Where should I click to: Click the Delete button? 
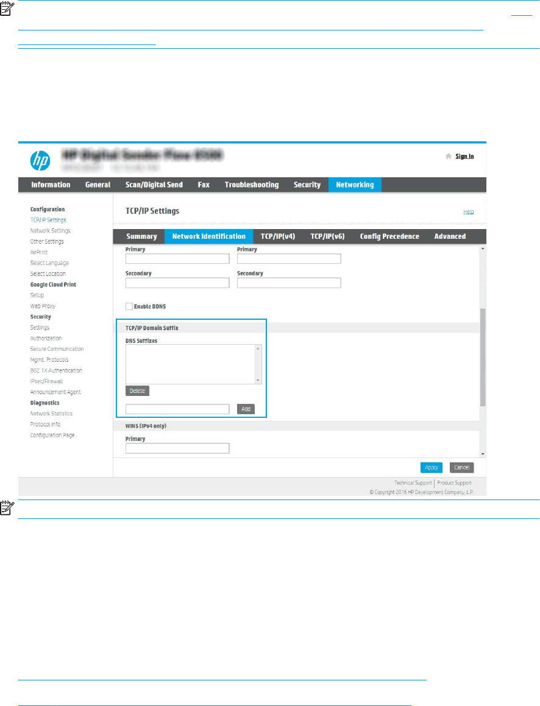click(x=137, y=391)
